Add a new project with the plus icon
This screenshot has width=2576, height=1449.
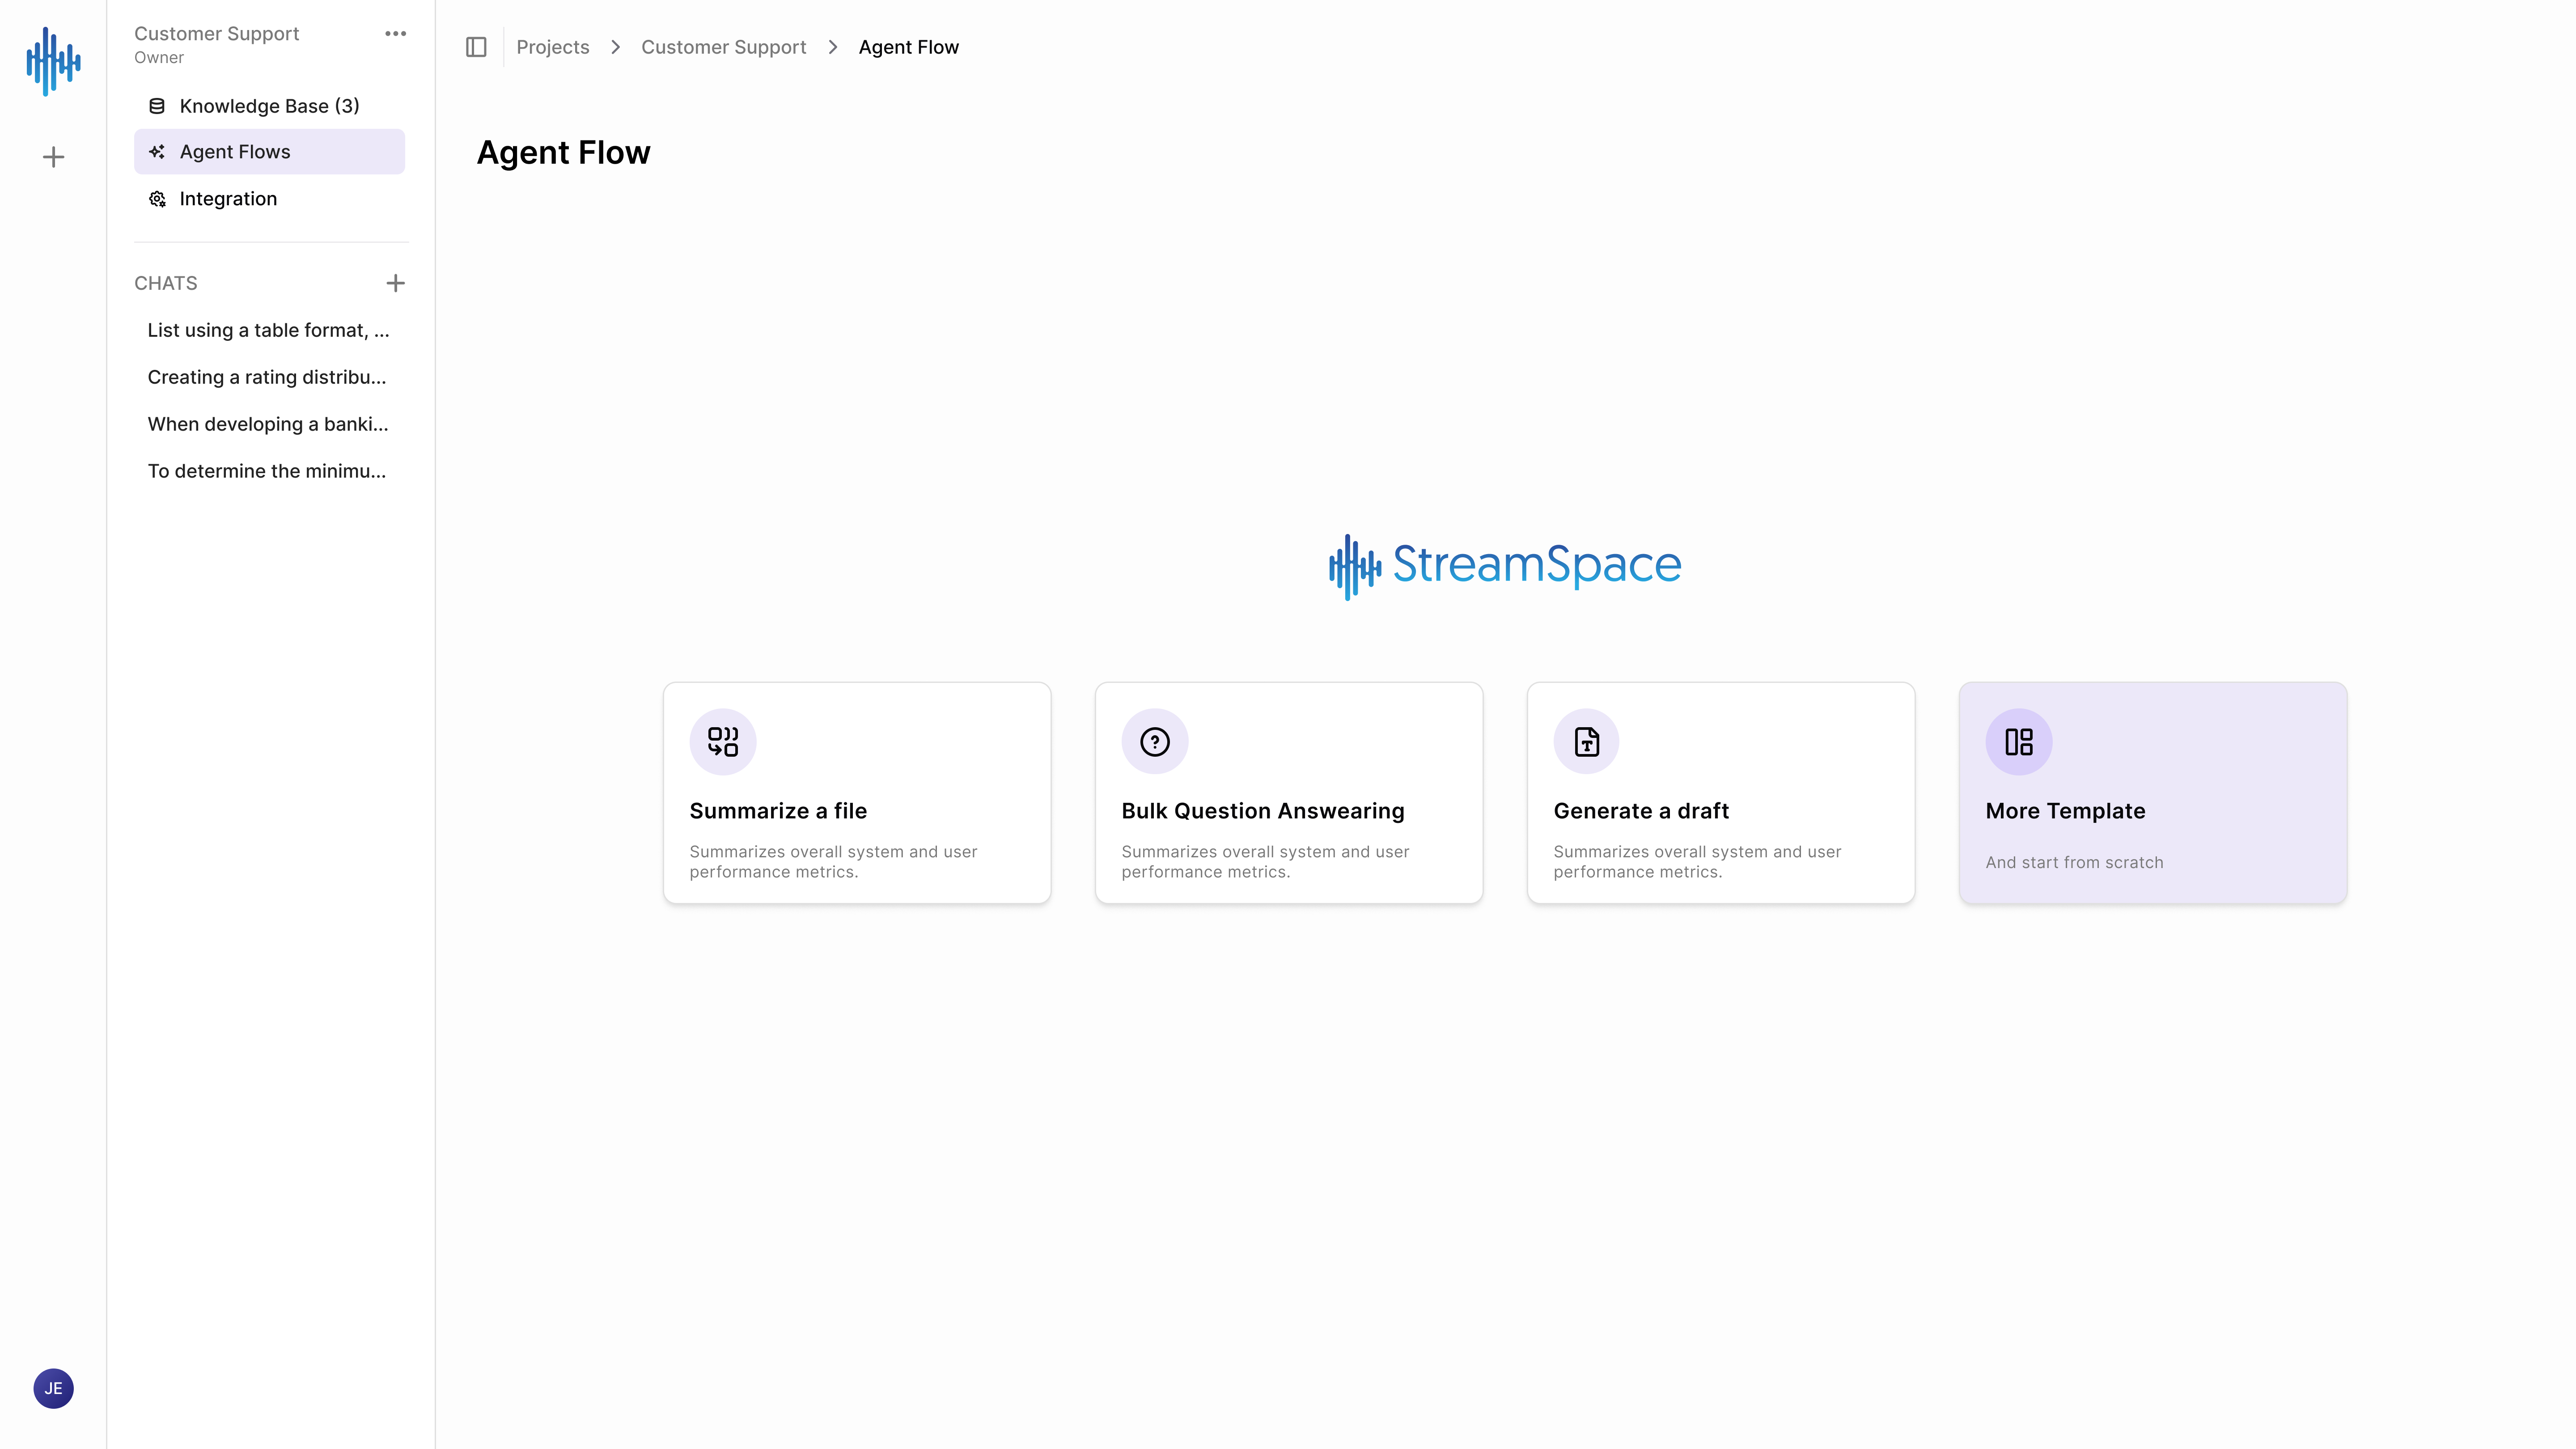53,157
